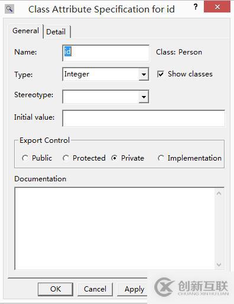
Task: Click the Documentation scroll down arrow
Action: tap(219, 264)
